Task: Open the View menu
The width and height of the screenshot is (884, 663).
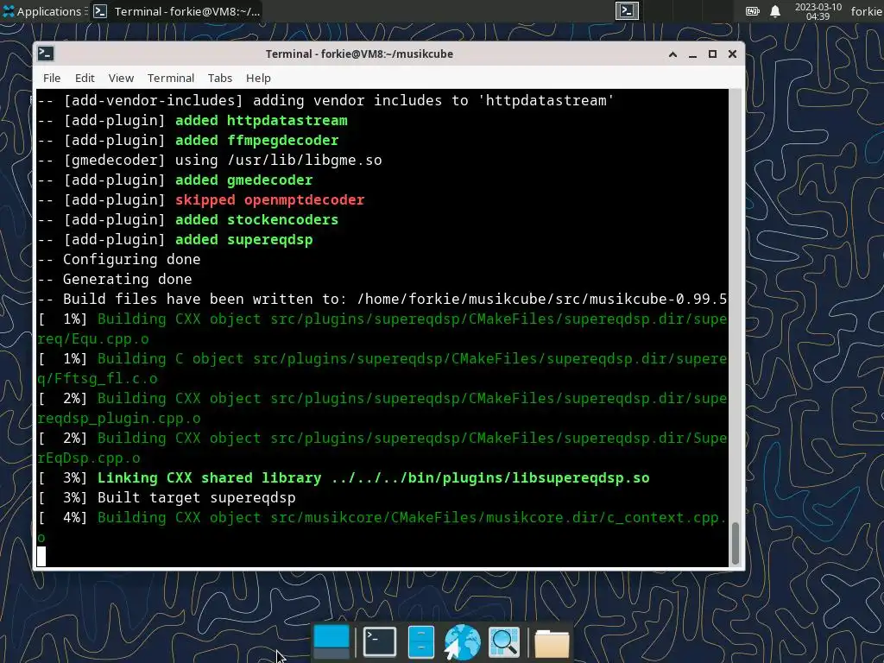Action: (x=121, y=78)
